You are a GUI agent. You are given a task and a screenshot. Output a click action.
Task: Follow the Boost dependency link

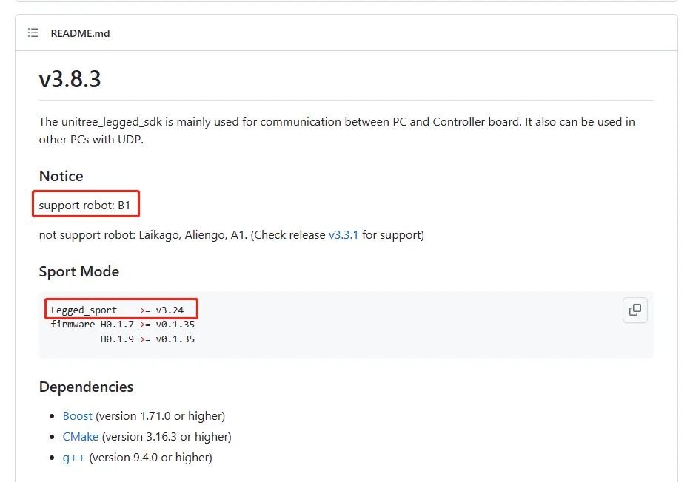(77, 415)
